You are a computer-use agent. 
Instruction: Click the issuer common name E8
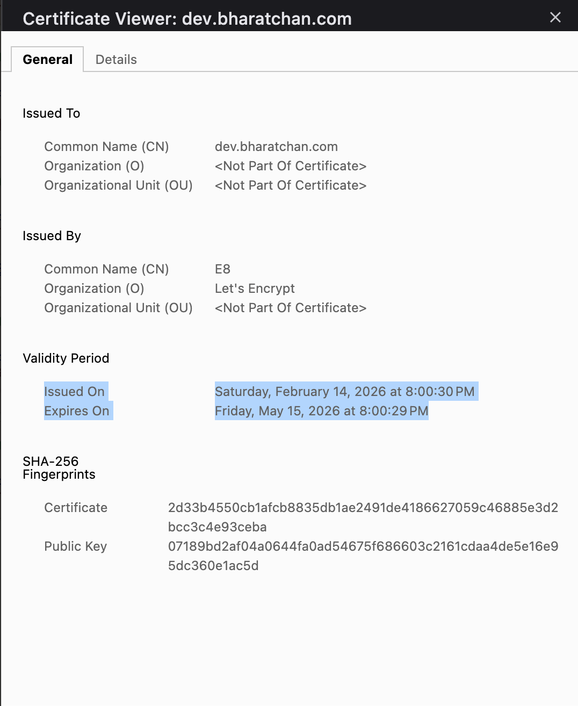pos(222,269)
